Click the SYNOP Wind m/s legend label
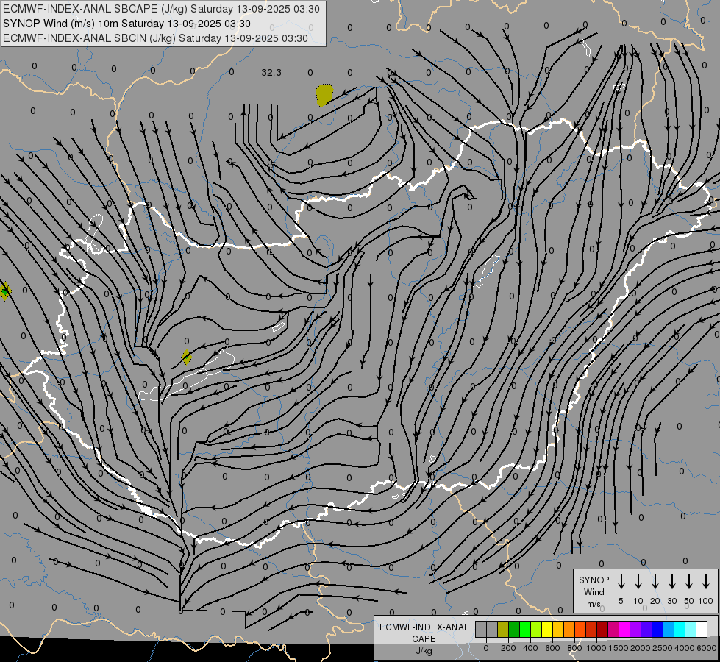 [x=594, y=591]
